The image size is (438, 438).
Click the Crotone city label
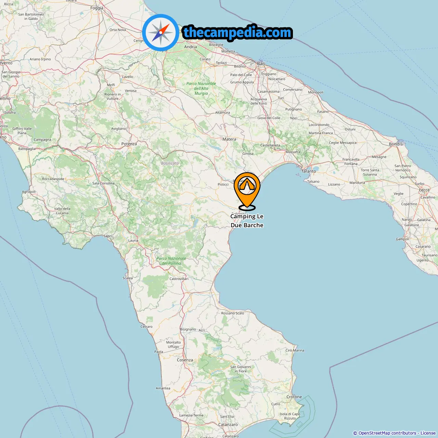[x=294, y=397]
